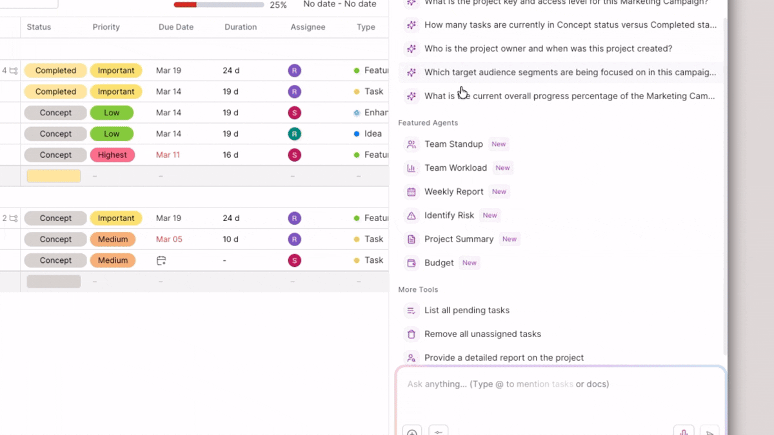The image size is (774, 435).
Task: Open the Highest priority dropdown
Action: pyautogui.click(x=112, y=155)
